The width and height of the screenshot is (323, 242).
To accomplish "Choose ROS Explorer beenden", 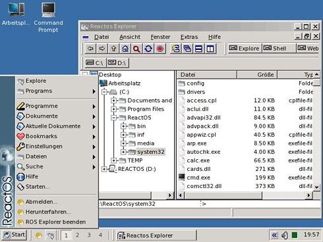I will (57, 222).
